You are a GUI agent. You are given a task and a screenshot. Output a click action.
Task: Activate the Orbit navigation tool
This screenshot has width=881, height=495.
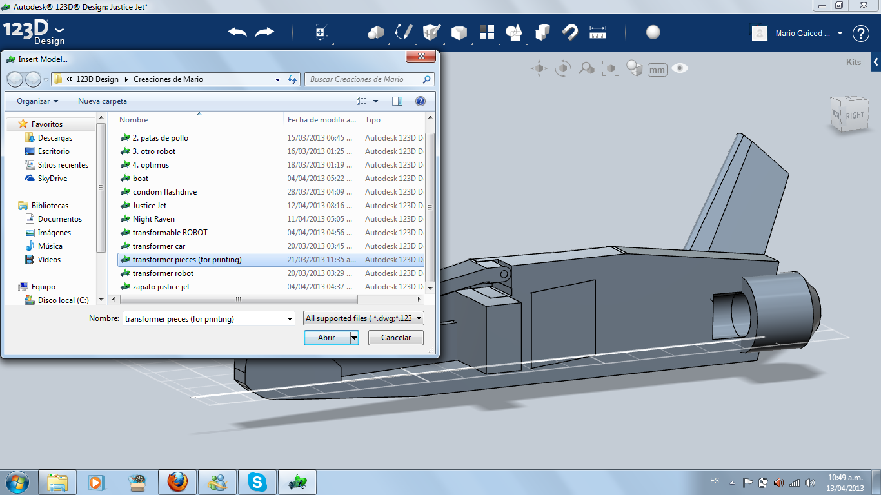563,68
